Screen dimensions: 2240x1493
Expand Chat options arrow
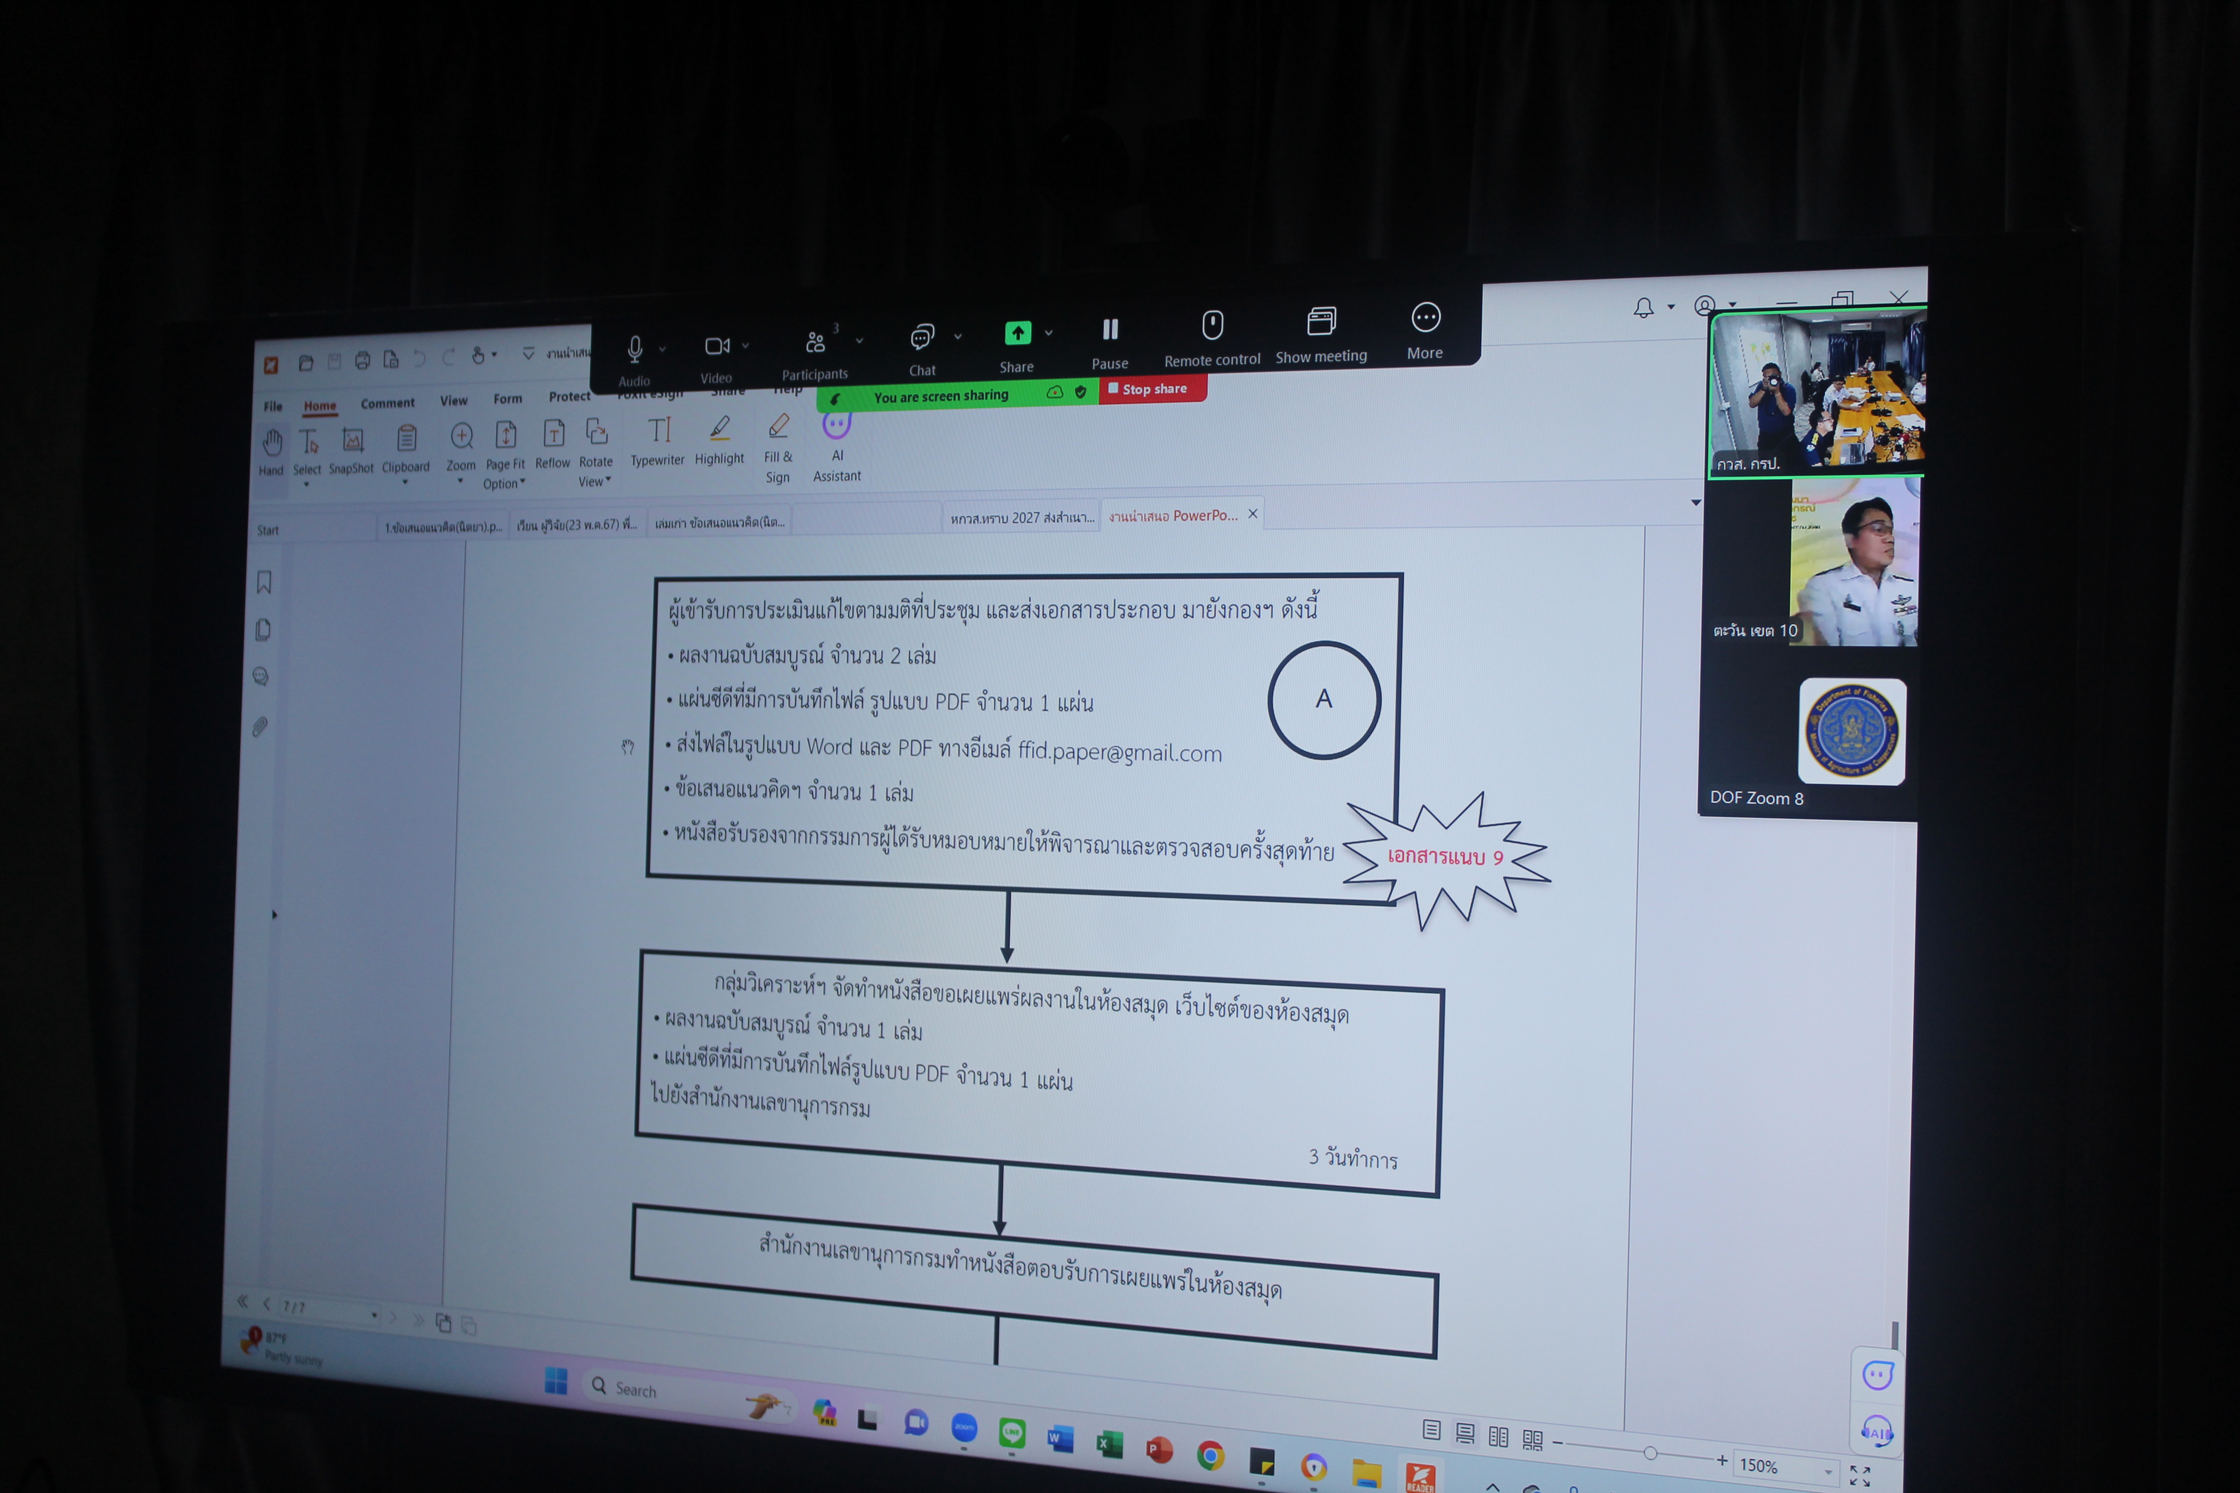coord(957,335)
